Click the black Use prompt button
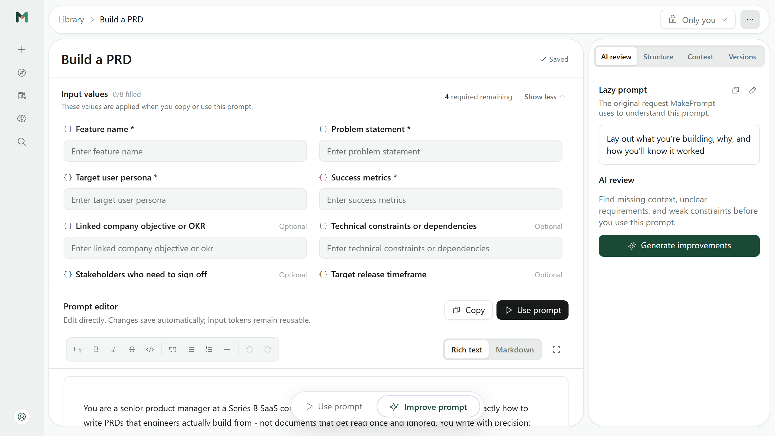 533,310
